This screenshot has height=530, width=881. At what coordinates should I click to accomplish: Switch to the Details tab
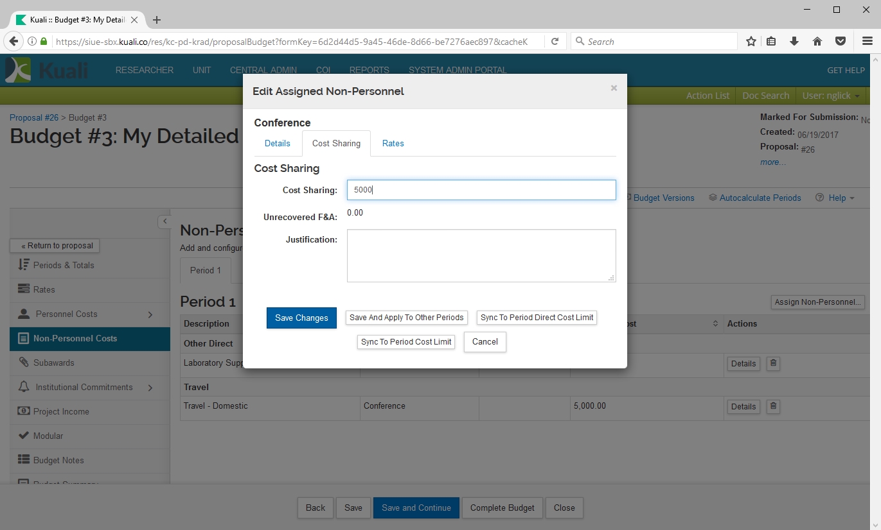point(278,143)
